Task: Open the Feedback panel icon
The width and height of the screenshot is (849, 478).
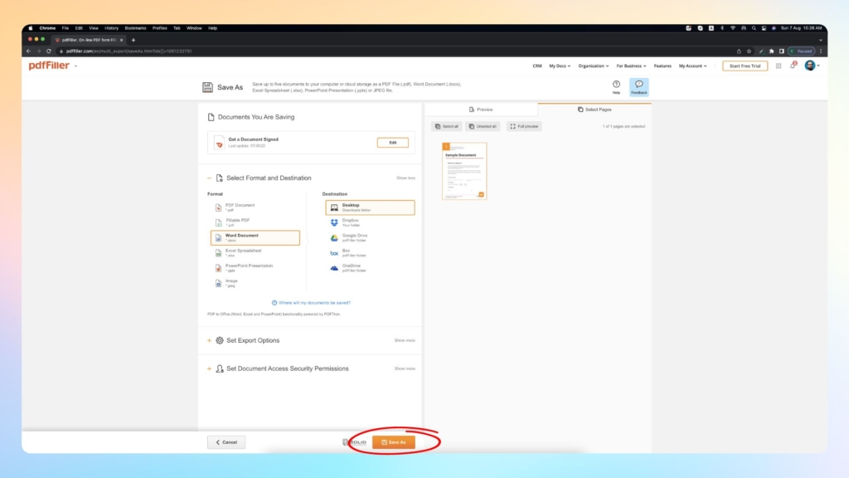Action: coord(639,86)
